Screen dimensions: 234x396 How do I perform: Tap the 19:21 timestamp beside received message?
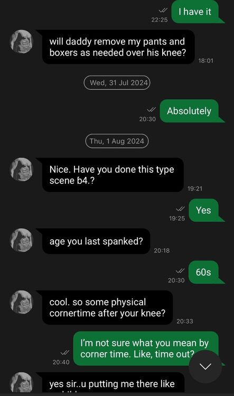(195, 188)
